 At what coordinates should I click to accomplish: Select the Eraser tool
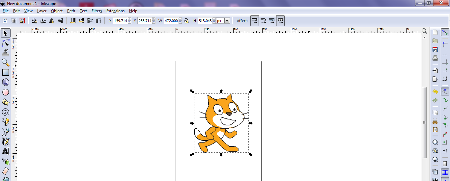5,171
